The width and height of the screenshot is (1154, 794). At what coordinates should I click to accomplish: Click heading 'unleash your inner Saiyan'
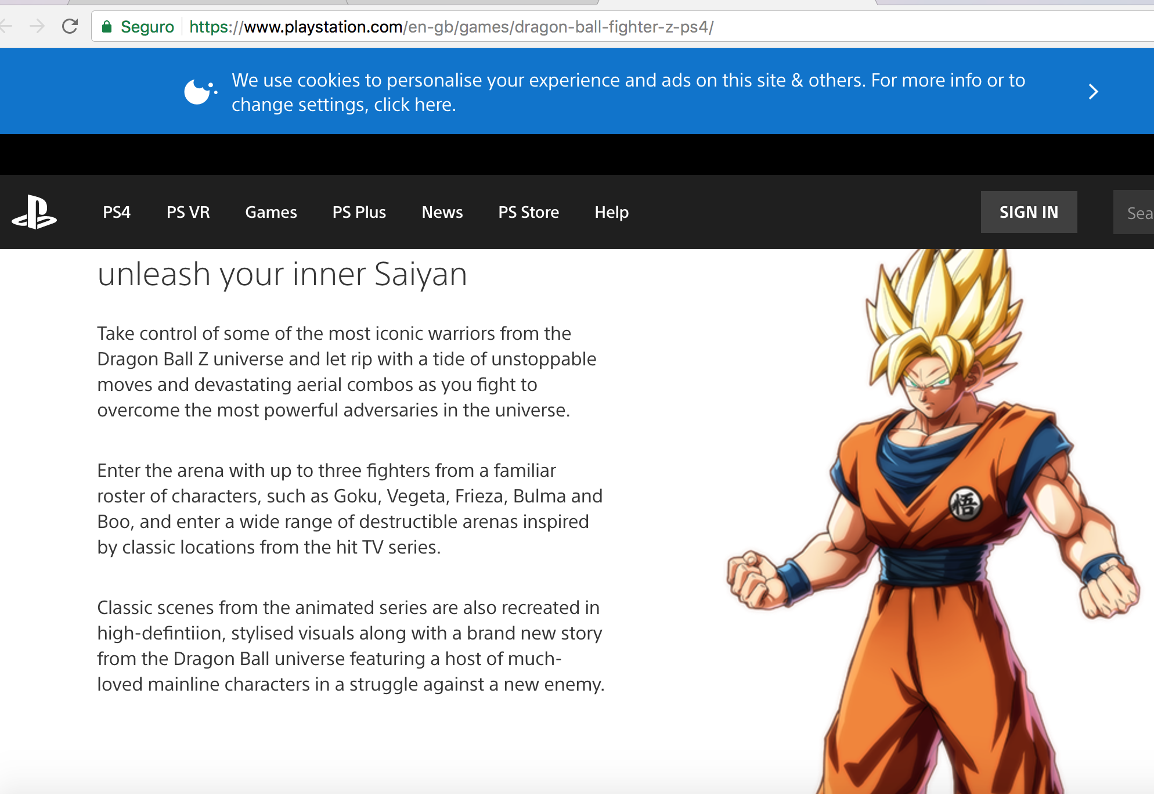click(x=282, y=275)
